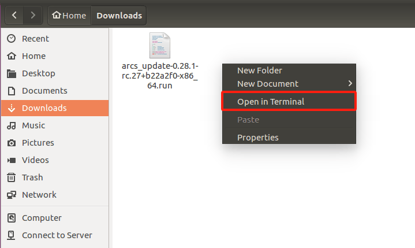Open Music via its note icon
This screenshot has height=248, width=415.
(x=11, y=125)
